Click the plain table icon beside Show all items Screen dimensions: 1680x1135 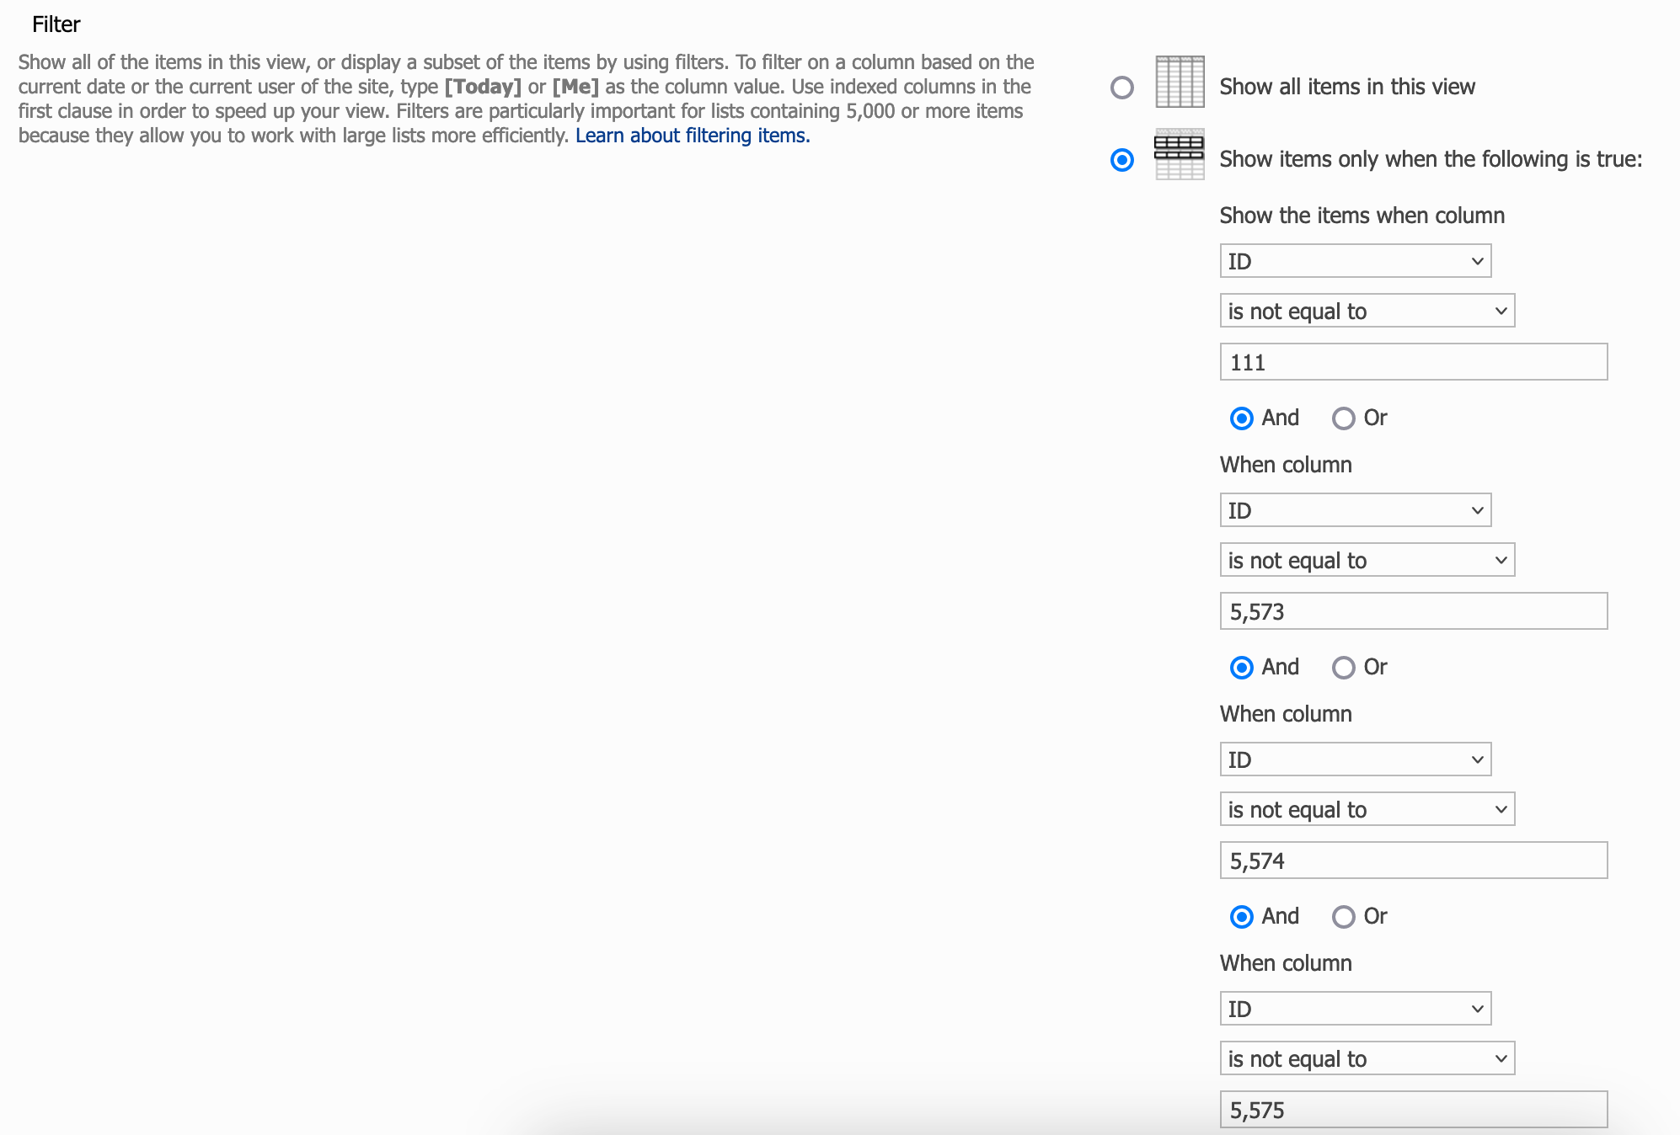point(1179,86)
